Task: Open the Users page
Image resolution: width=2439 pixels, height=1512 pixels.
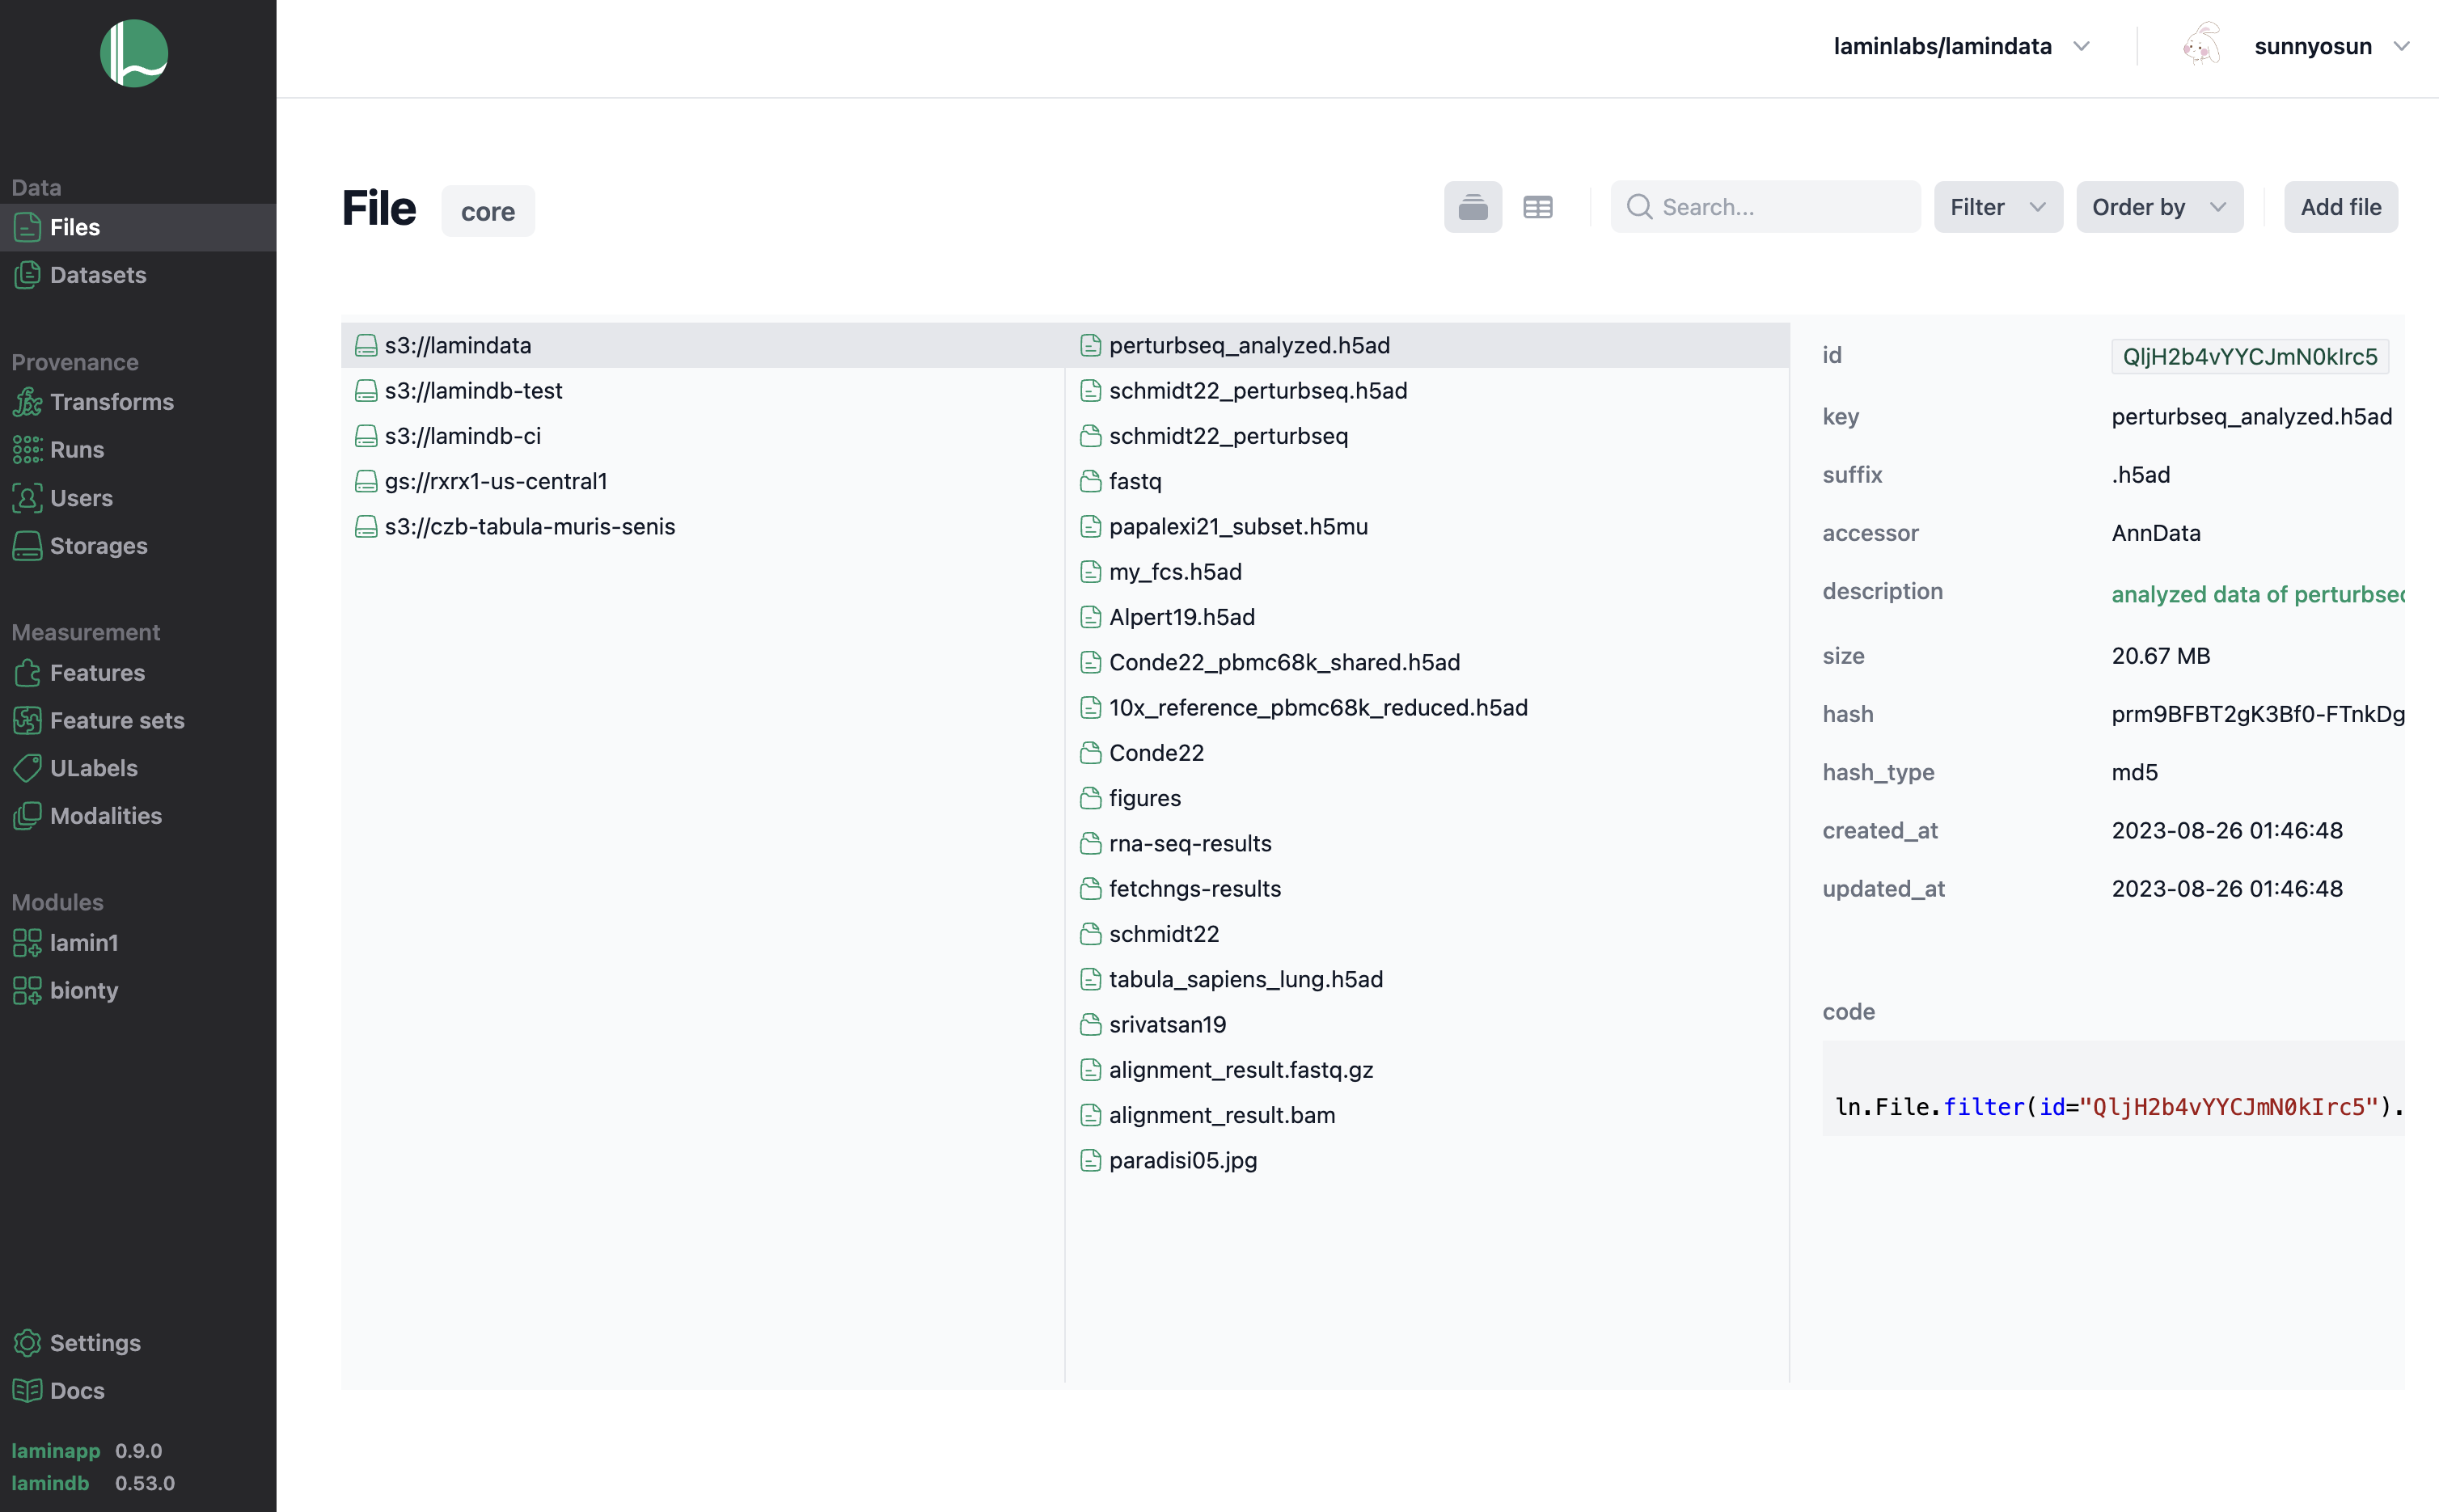Action: 138,498
